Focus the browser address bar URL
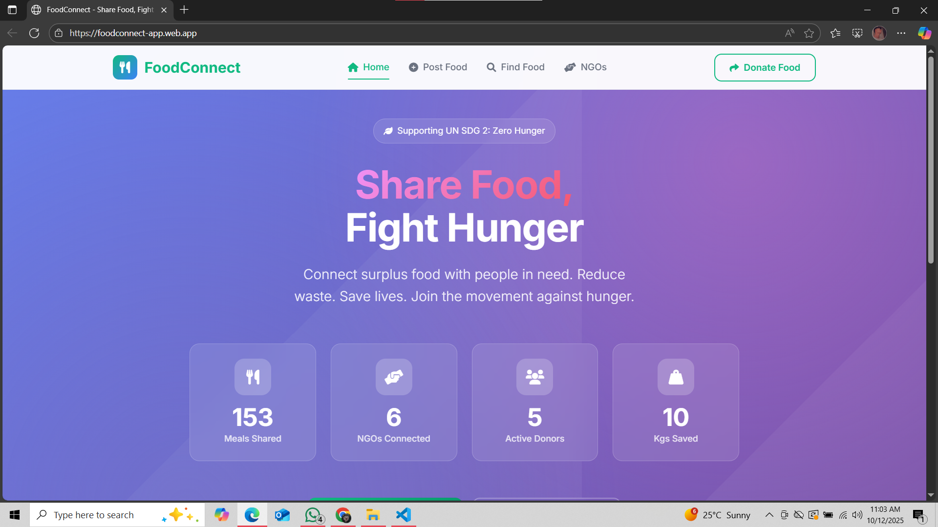The width and height of the screenshot is (938, 527). [x=133, y=33]
